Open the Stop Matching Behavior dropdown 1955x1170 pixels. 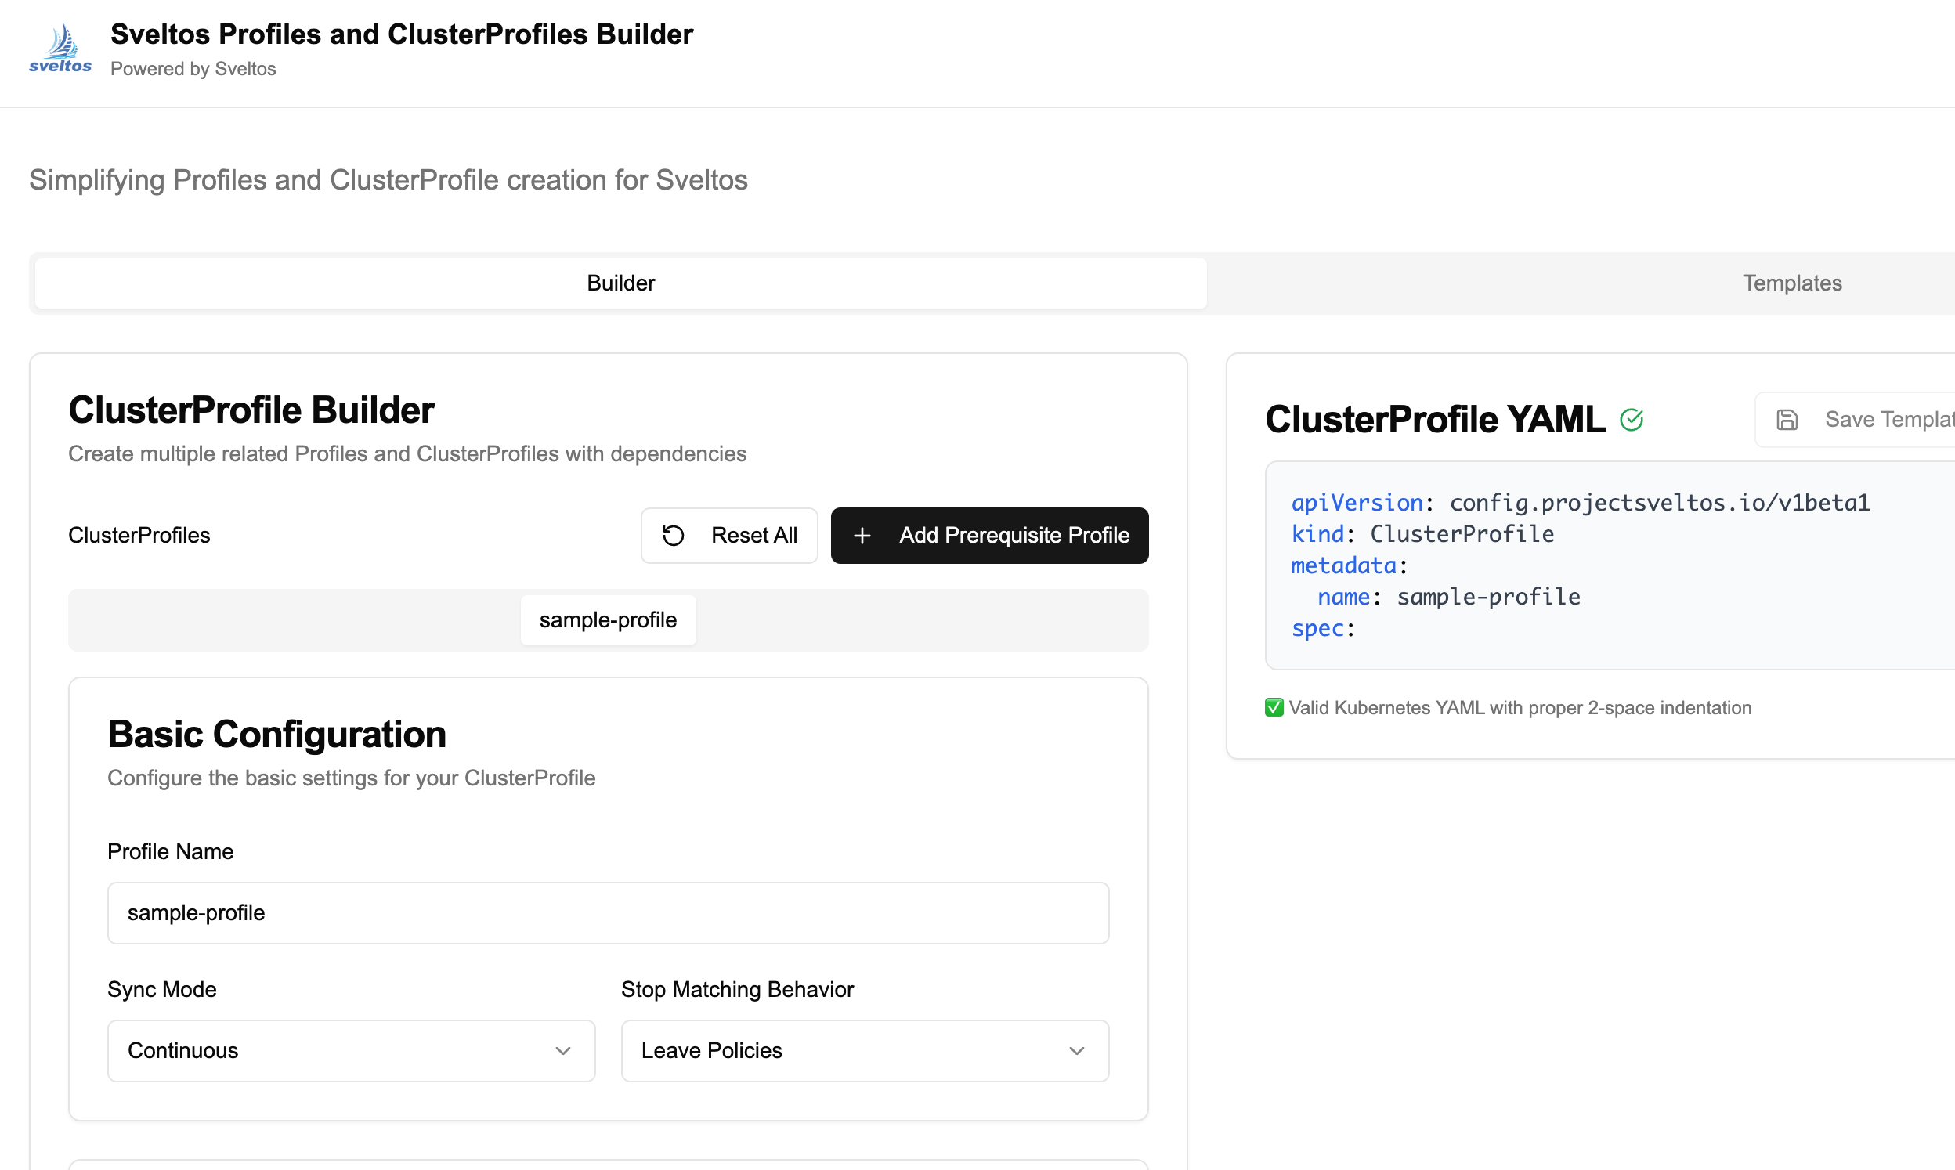click(x=864, y=1050)
